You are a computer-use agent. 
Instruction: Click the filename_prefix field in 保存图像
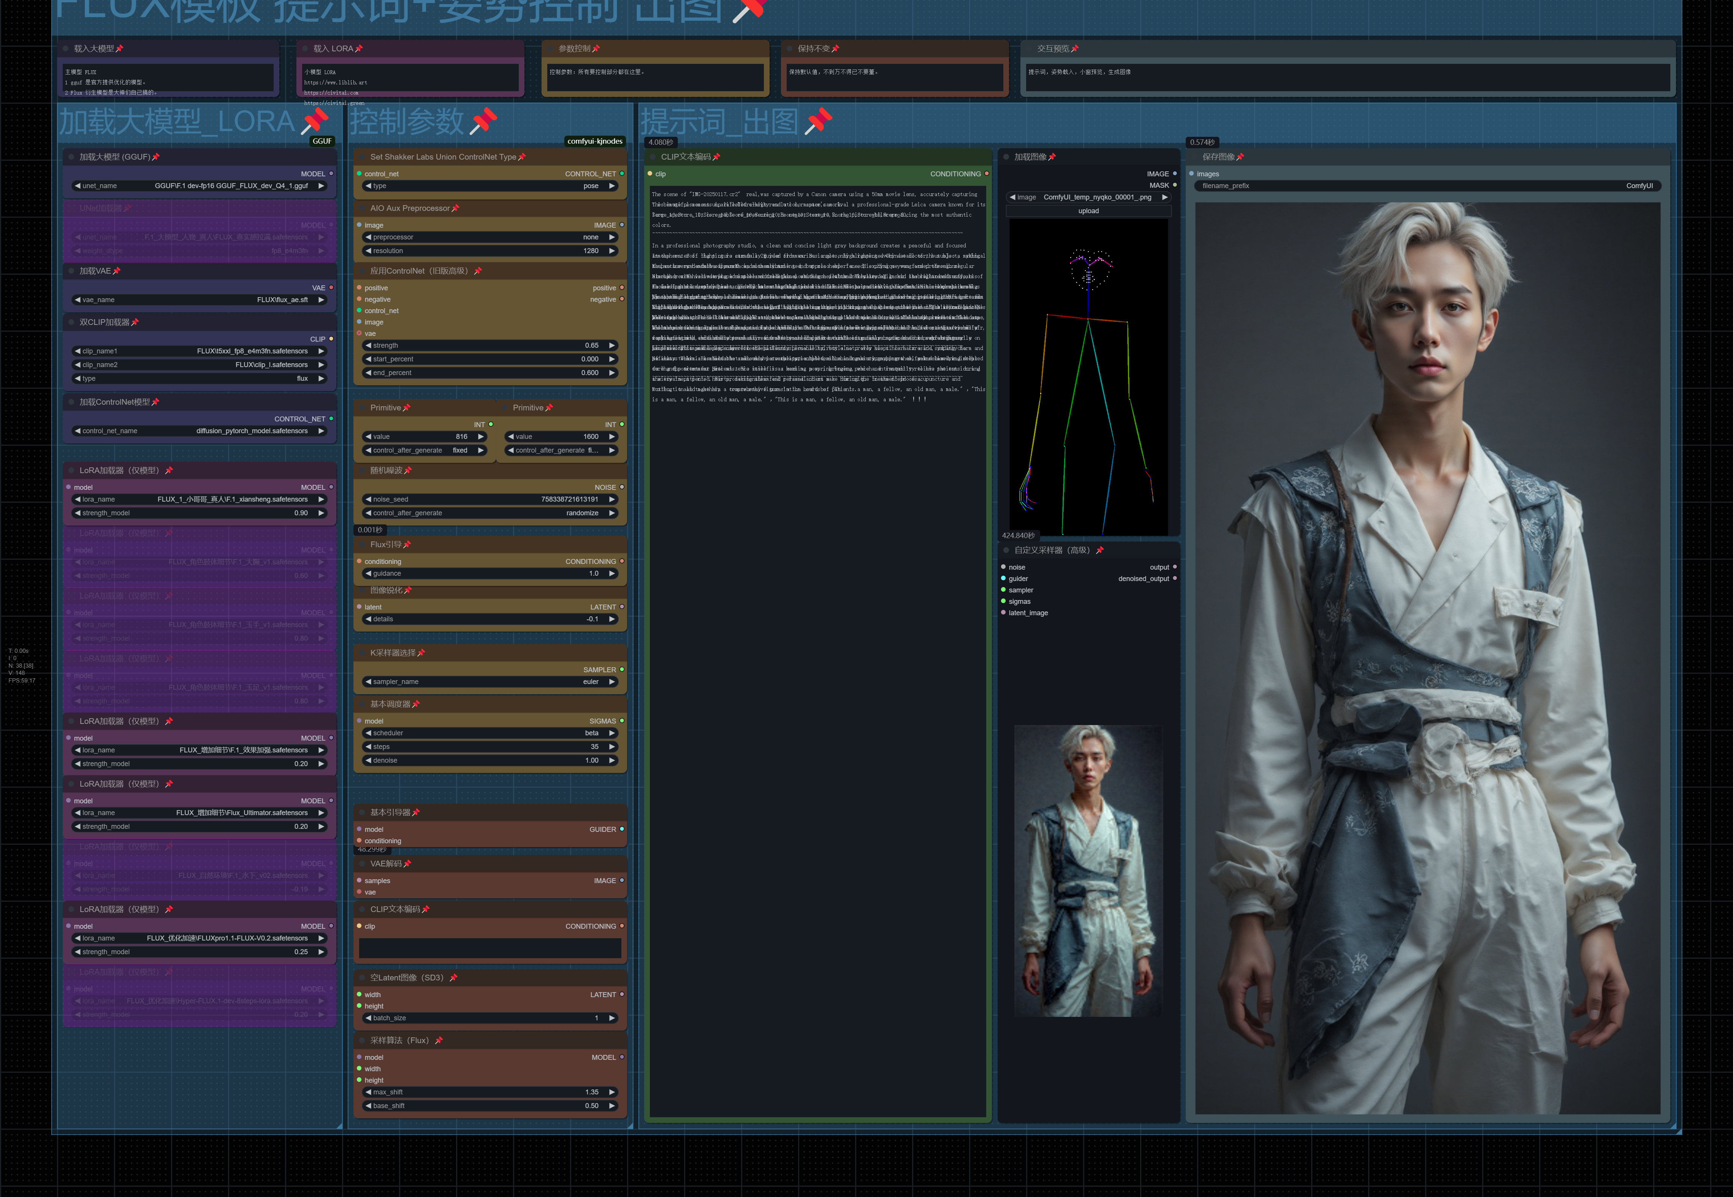(x=1428, y=186)
